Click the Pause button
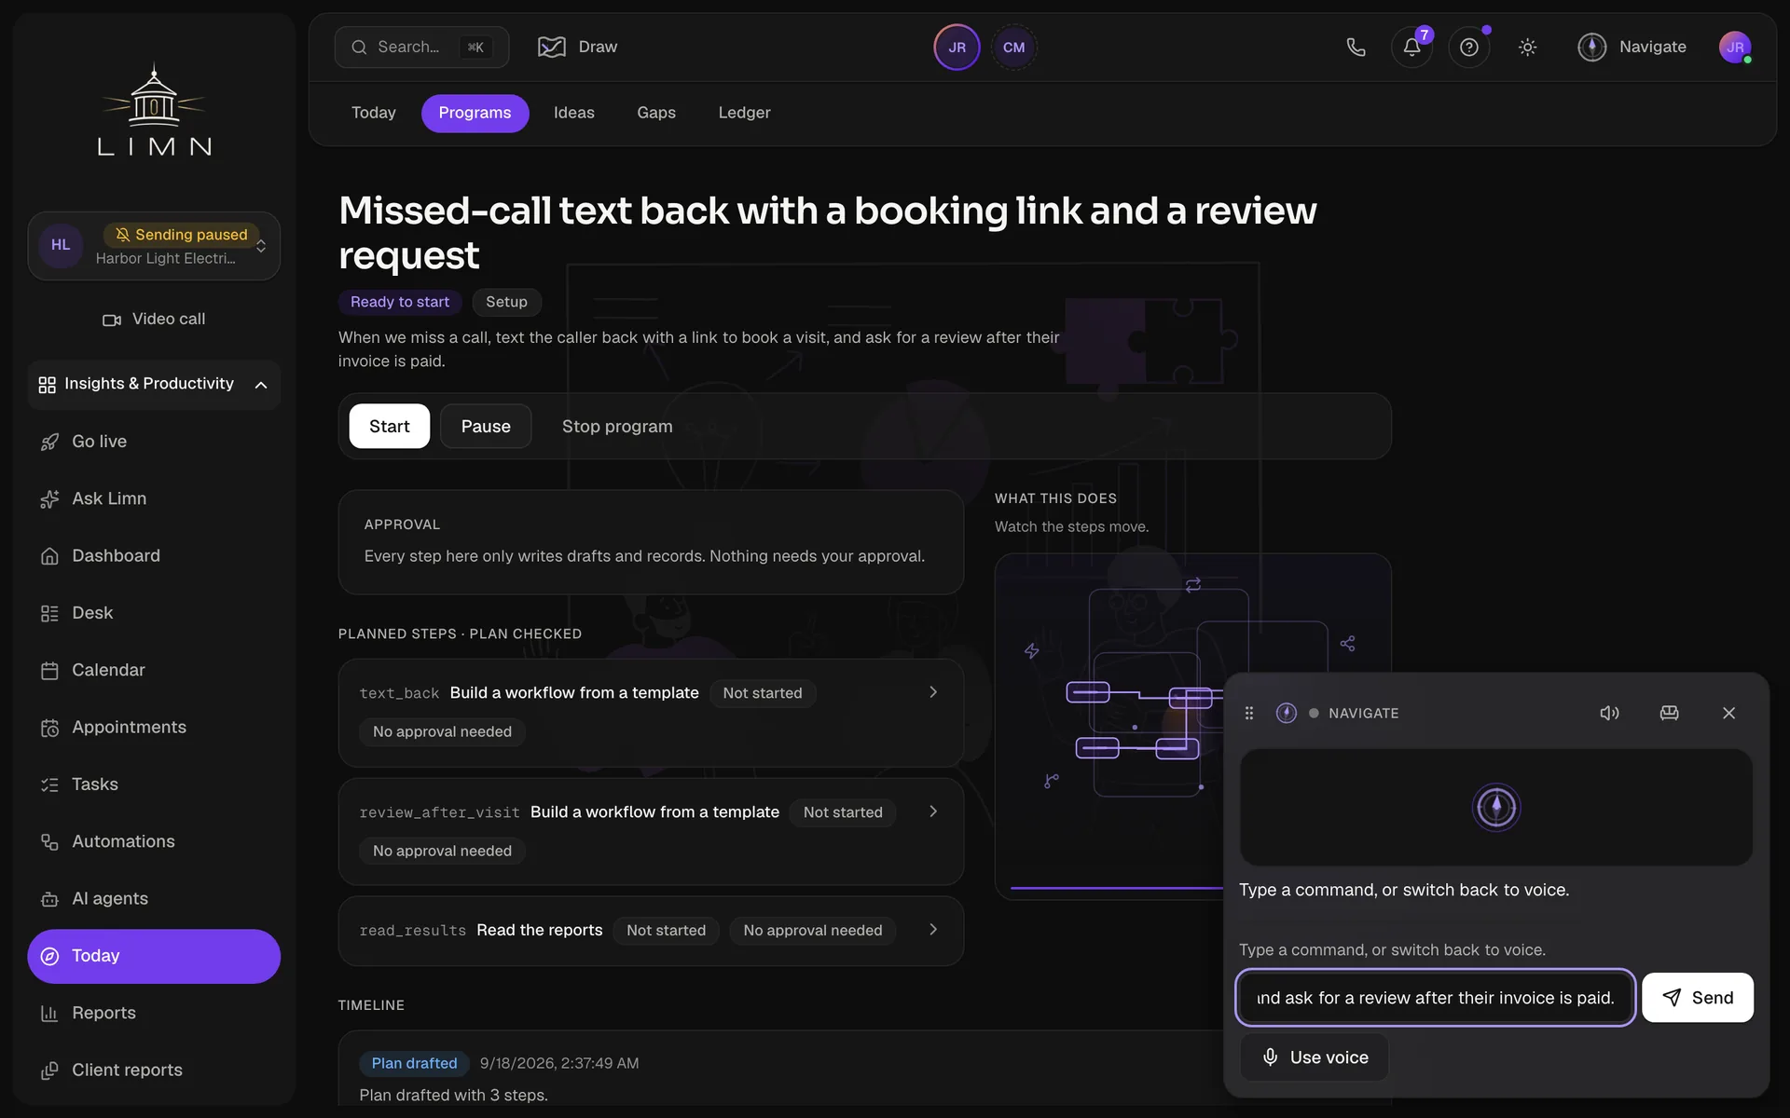1790x1118 pixels. [486, 426]
